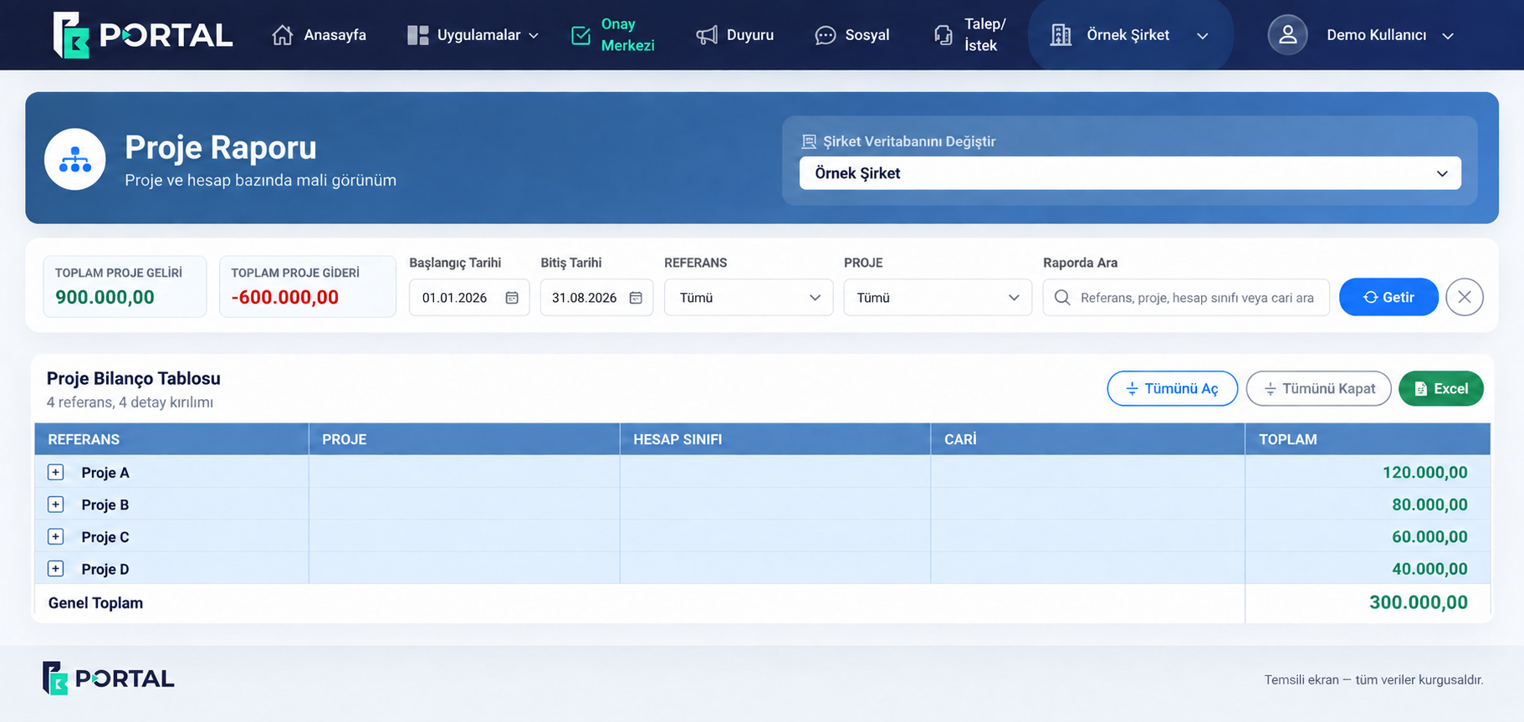Open the Duyuru page

(x=735, y=35)
